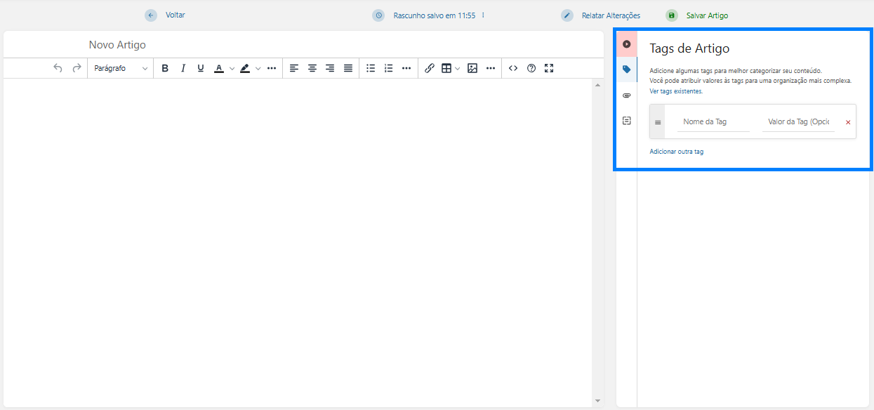Open the Parágrafo style dropdown

tap(121, 68)
